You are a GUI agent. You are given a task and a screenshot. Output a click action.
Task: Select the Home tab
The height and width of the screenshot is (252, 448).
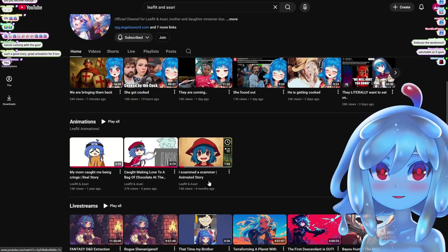76,51
